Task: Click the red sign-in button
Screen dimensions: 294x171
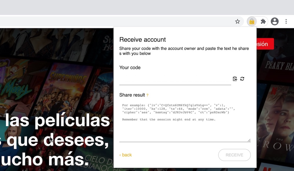Action: (265, 44)
